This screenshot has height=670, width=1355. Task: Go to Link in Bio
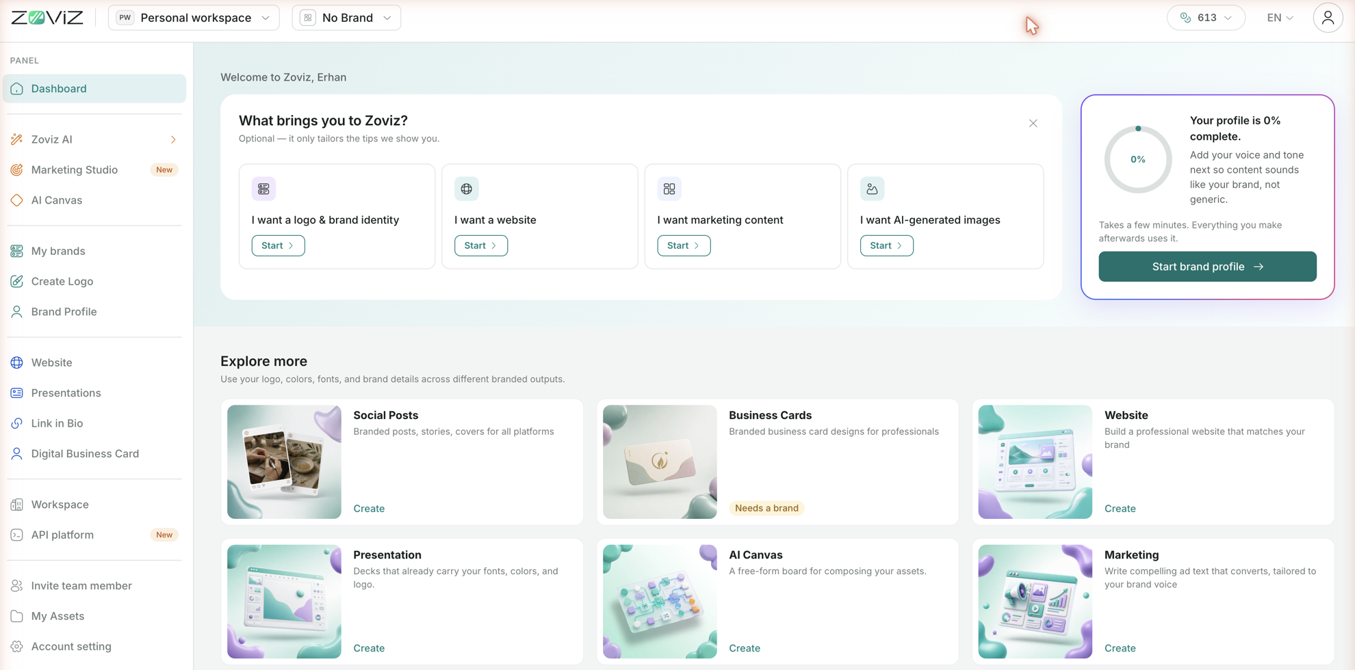(x=94, y=423)
